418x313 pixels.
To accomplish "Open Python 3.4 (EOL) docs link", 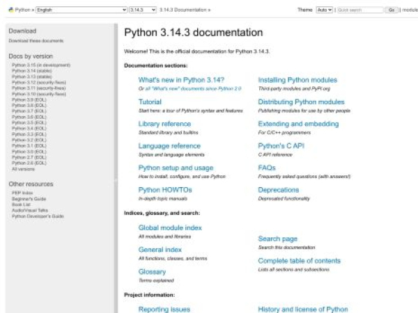I will click(29, 129).
